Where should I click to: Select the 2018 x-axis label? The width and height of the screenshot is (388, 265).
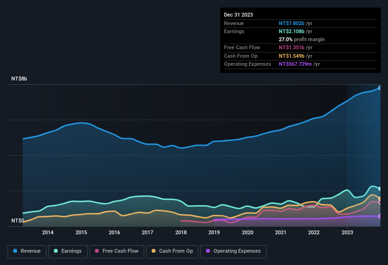(181, 232)
